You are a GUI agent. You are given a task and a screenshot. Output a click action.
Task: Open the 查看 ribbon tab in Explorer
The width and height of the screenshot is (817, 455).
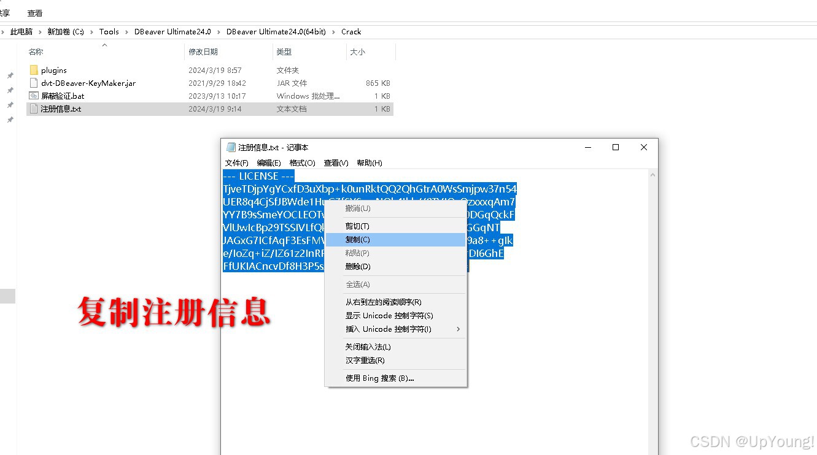click(35, 13)
